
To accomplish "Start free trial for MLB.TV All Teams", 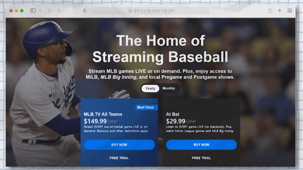I will [x=119, y=158].
